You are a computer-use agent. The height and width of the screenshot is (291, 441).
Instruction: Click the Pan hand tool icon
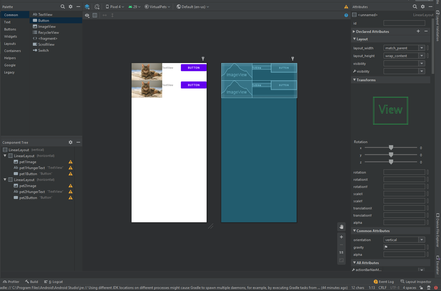tap(341, 227)
